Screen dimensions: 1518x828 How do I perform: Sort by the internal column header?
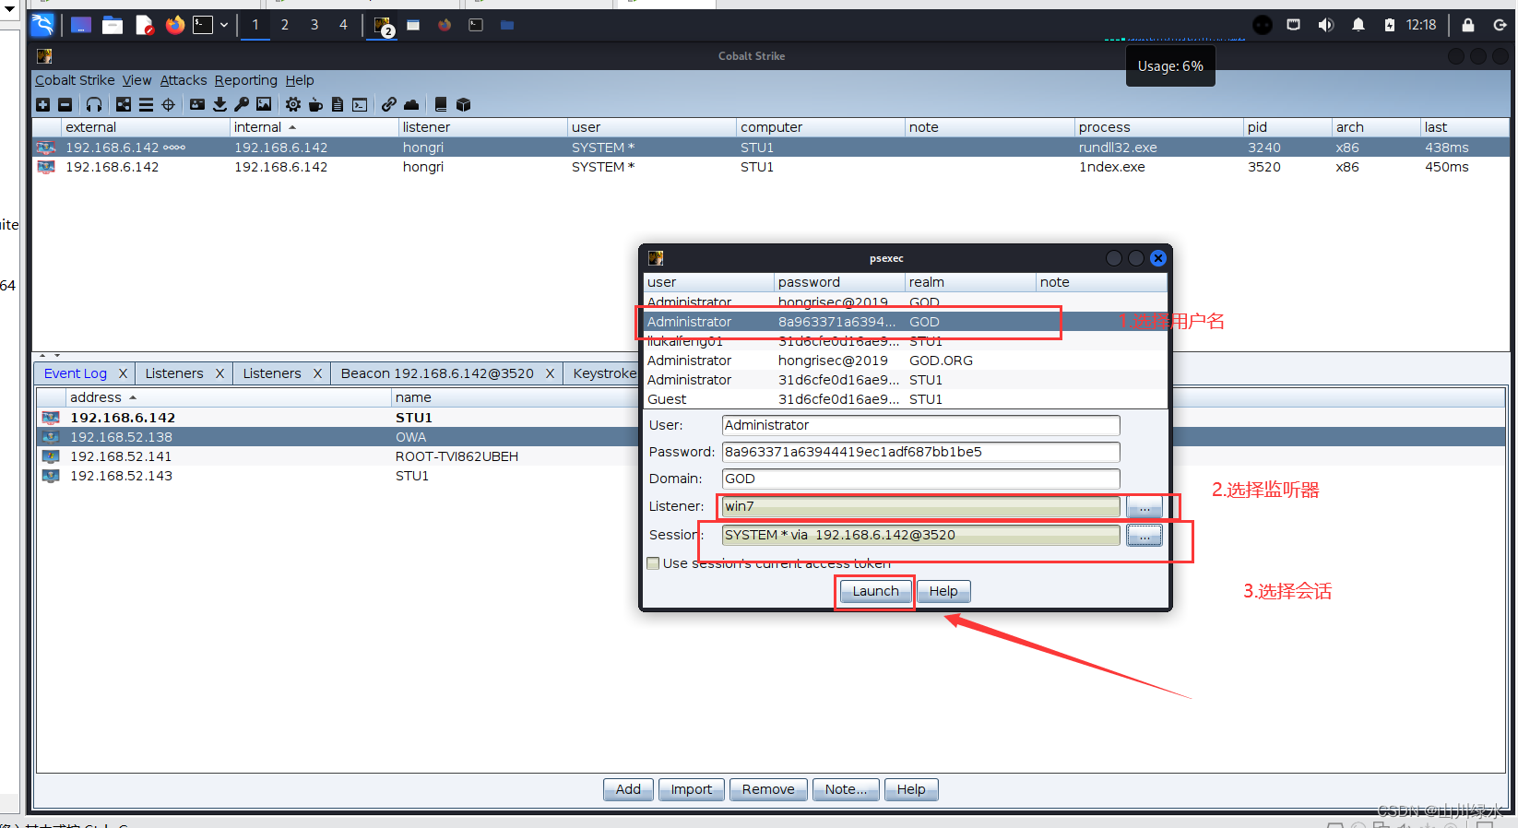point(314,127)
